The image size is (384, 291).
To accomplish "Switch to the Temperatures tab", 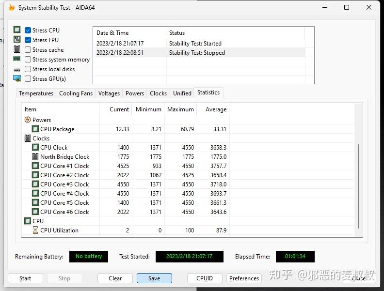I will (x=36, y=93).
